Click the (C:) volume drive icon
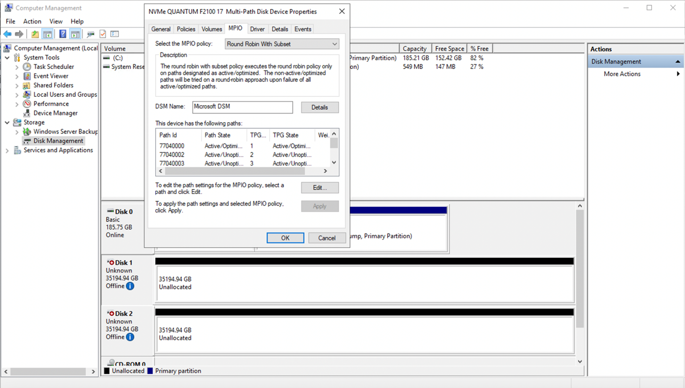This screenshot has width=685, height=388. [x=106, y=58]
